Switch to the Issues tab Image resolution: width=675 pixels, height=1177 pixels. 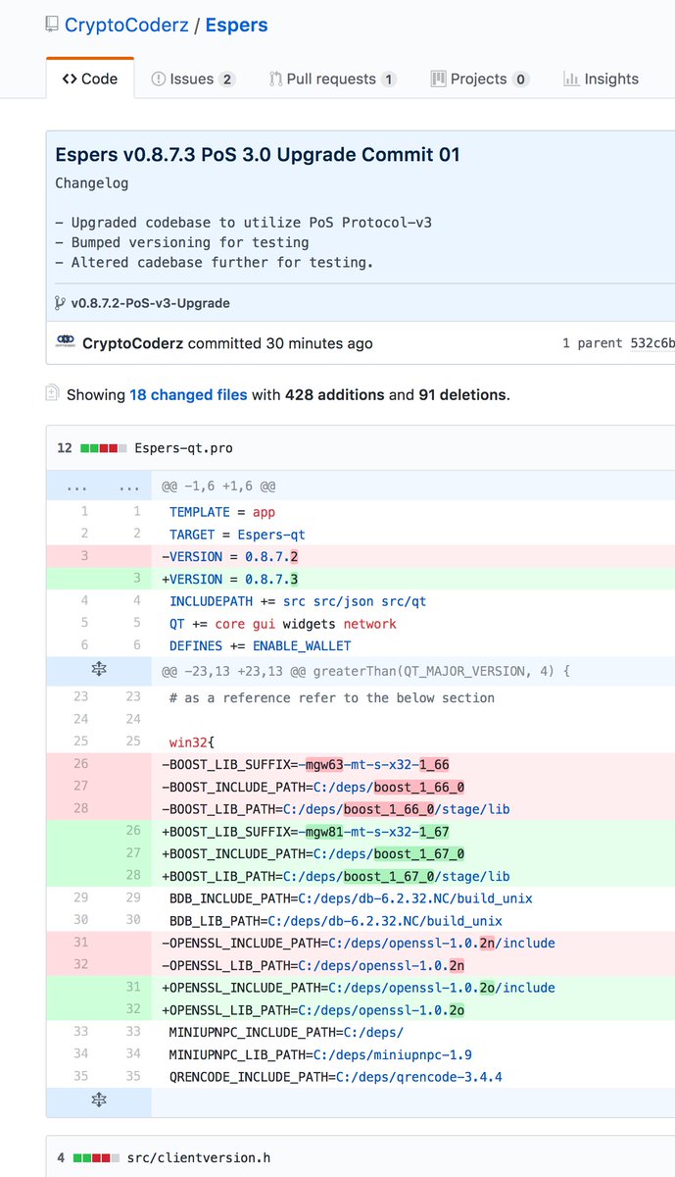coord(193,78)
